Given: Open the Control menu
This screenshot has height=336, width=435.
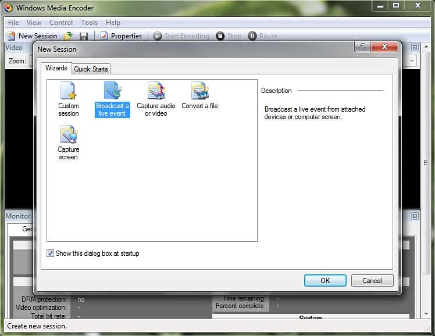Looking at the screenshot, I should (x=61, y=23).
